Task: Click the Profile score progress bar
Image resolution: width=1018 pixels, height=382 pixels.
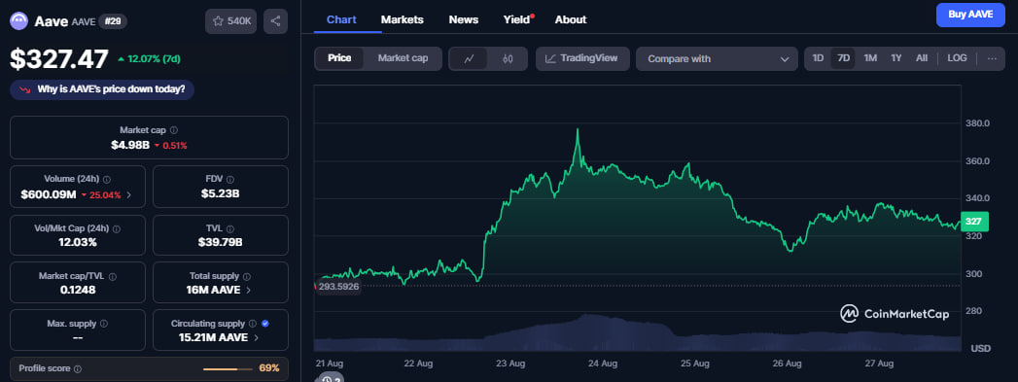Action: pos(228,369)
